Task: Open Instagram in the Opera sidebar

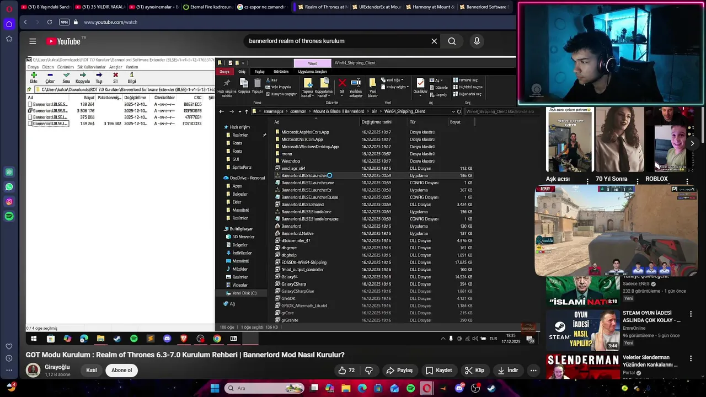Action: [9, 202]
